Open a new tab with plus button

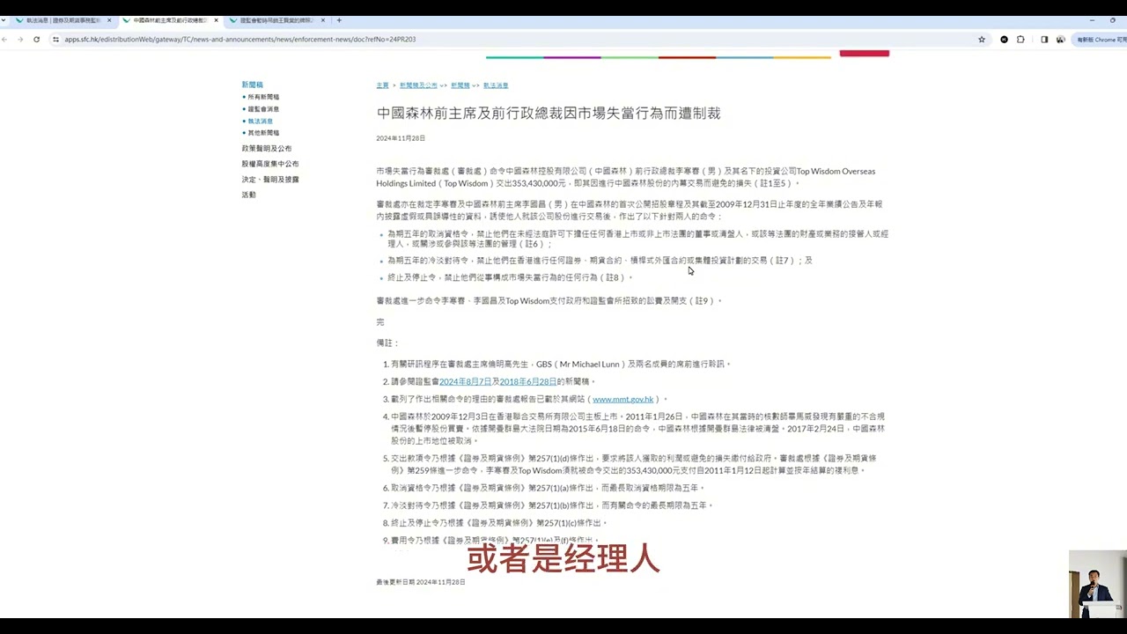pyautogui.click(x=339, y=20)
